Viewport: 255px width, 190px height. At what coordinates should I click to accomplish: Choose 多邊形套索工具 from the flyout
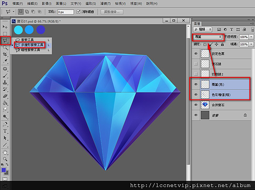32,45
